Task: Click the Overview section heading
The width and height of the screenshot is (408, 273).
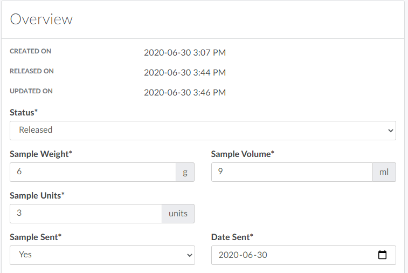Action: click(x=42, y=19)
